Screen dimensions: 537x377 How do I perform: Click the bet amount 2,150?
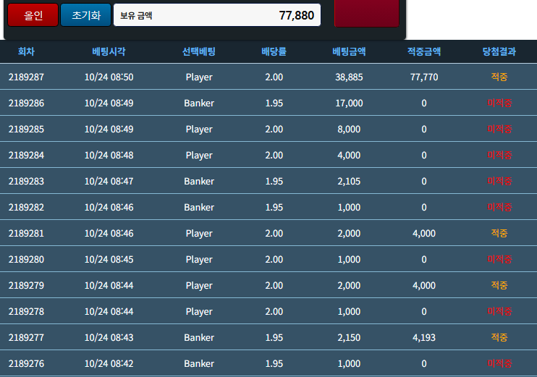(349, 337)
